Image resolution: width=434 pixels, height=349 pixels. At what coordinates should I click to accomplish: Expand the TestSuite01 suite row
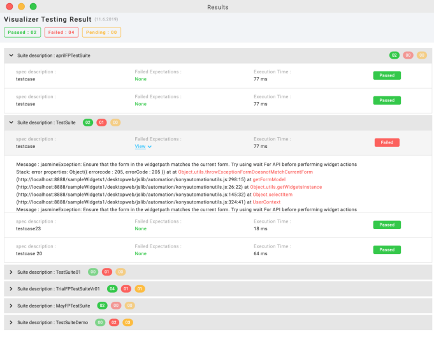(x=11, y=272)
